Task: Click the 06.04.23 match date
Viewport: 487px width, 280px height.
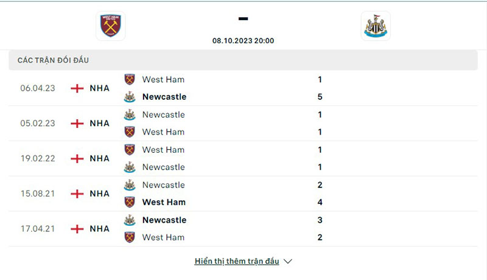Action: point(38,88)
